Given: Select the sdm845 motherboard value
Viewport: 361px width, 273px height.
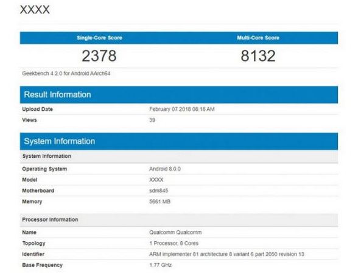Looking at the screenshot, I should click(x=159, y=191).
